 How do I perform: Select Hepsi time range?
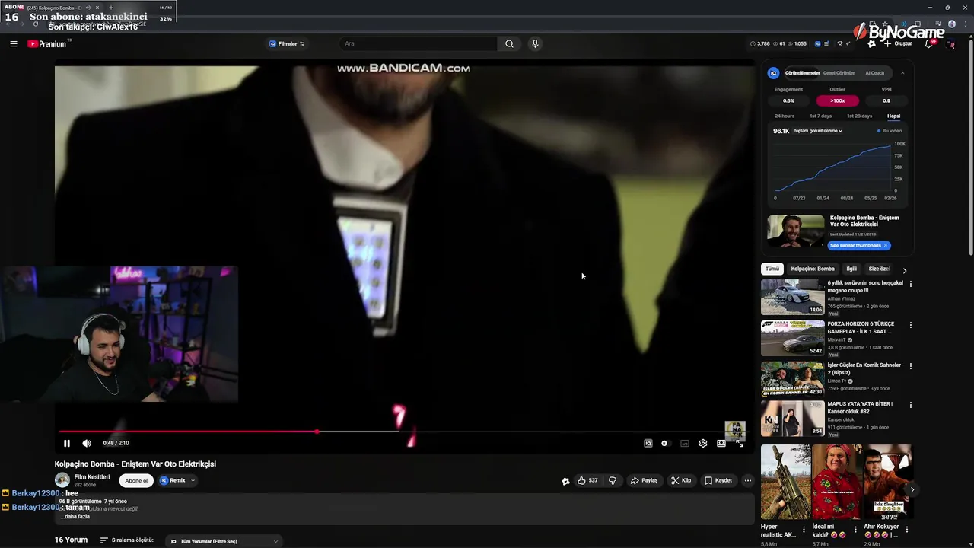[x=894, y=116]
